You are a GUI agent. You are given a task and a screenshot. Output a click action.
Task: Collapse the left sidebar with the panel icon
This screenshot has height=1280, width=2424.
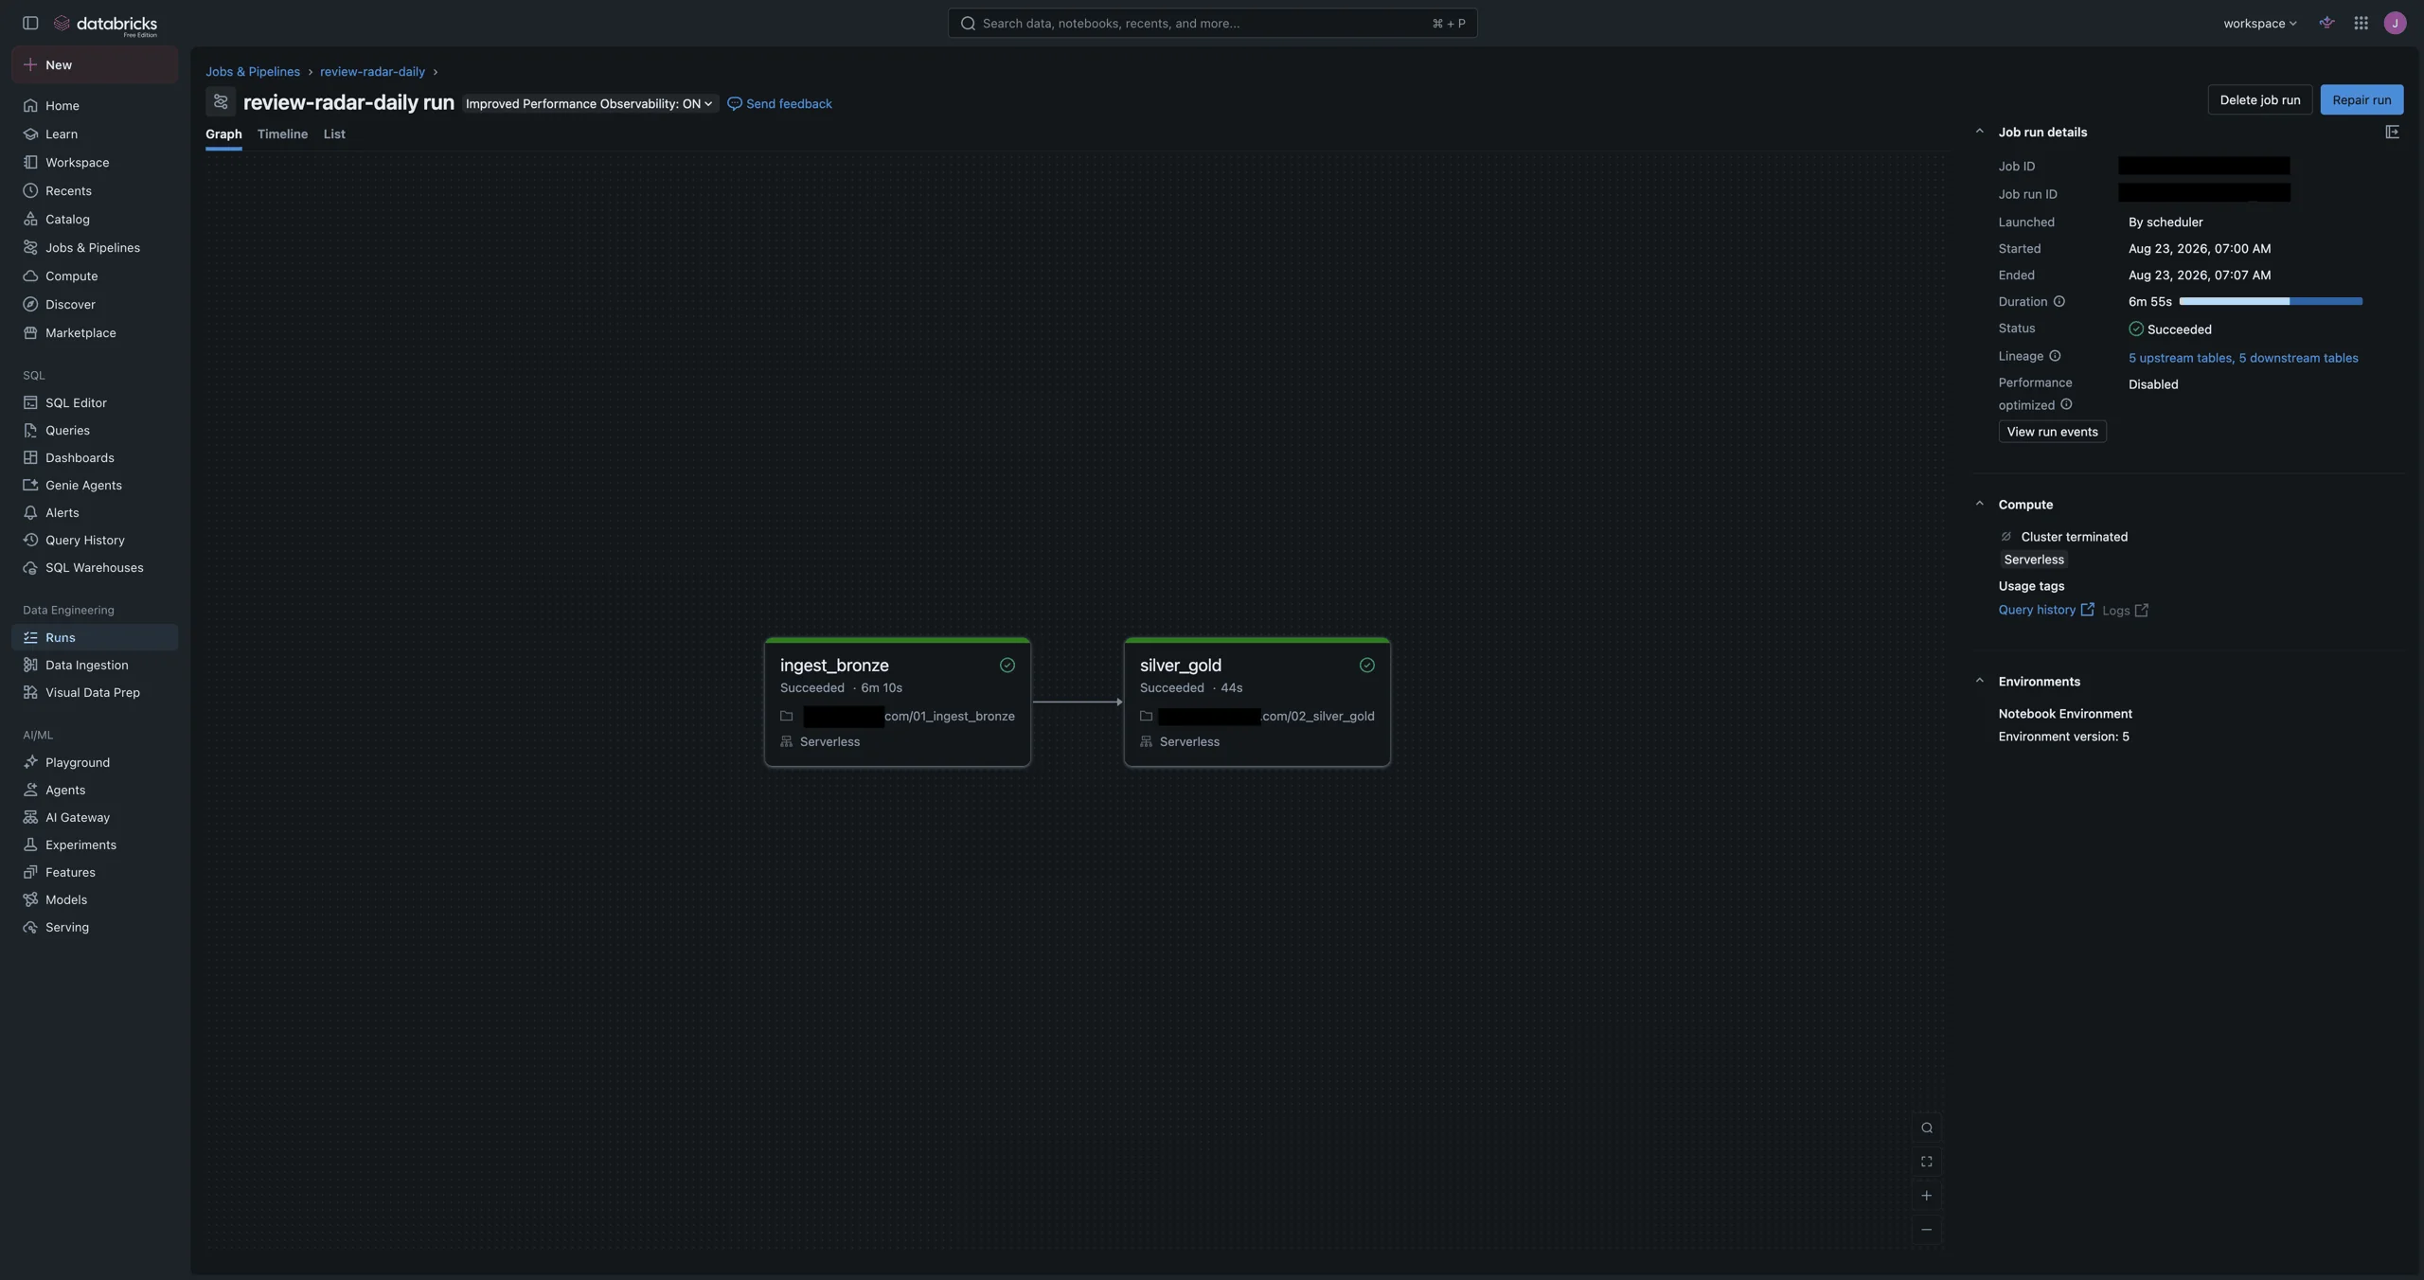30,23
